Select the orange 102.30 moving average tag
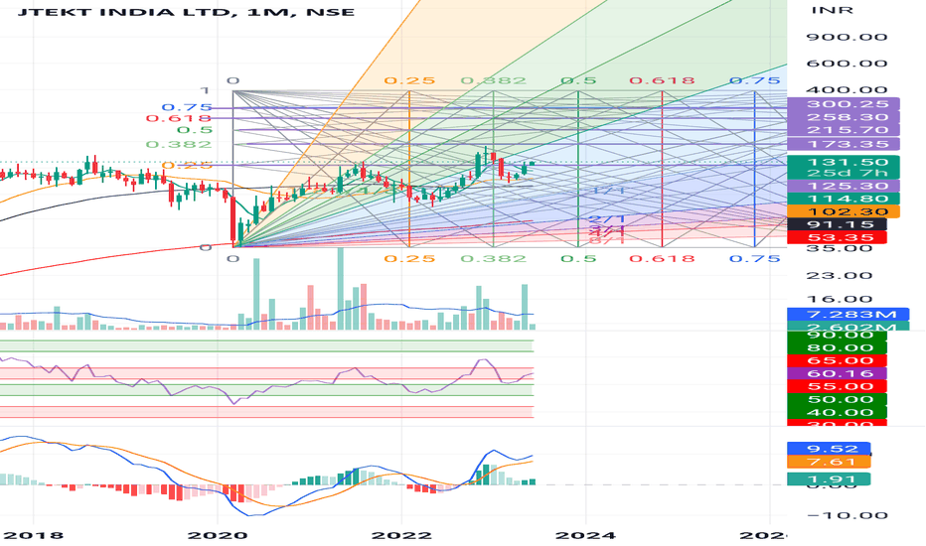926x546 pixels. click(844, 211)
